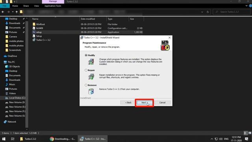Switch to large icons view layout

[x=250, y=133]
